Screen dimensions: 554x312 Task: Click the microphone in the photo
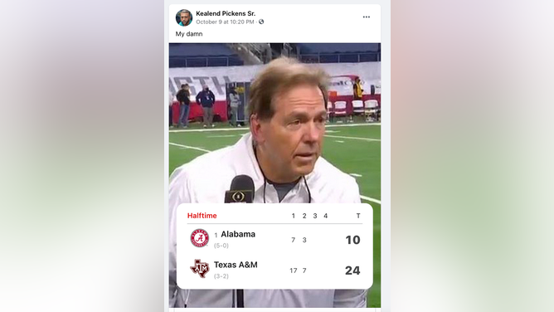coord(240,189)
